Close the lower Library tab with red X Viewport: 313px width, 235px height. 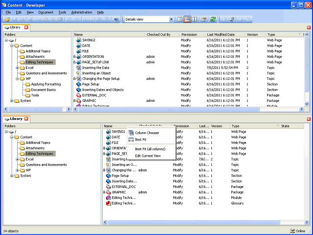tap(26, 118)
